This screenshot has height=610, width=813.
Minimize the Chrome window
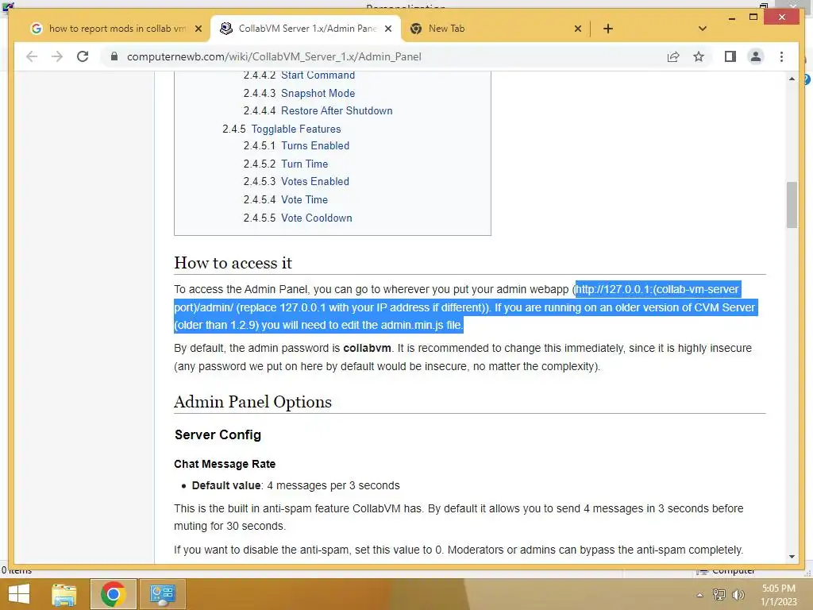coord(731,18)
